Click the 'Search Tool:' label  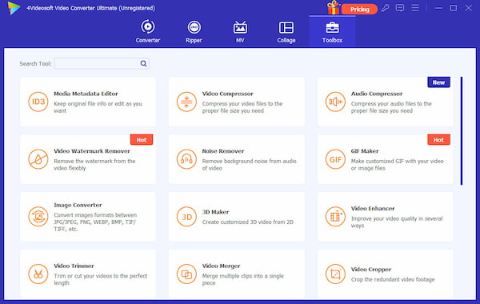(35, 64)
